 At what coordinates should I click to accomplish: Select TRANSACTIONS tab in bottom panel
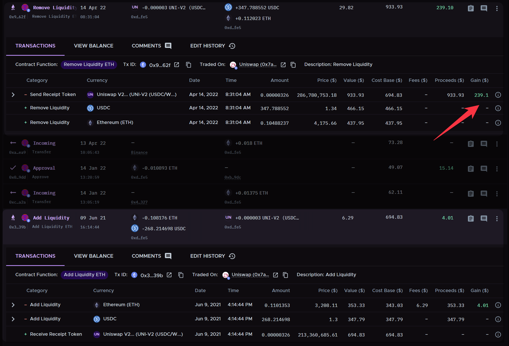(x=35, y=256)
